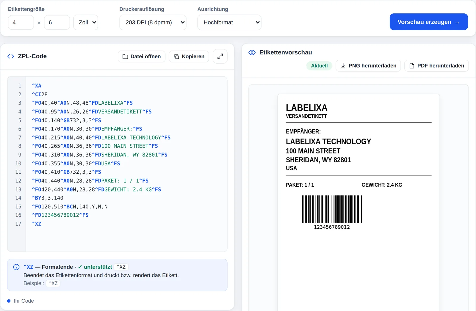The image size is (476, 311).
Task: Click the ZPL-Code angle brackets icon
Action: [x=11, y=56]
